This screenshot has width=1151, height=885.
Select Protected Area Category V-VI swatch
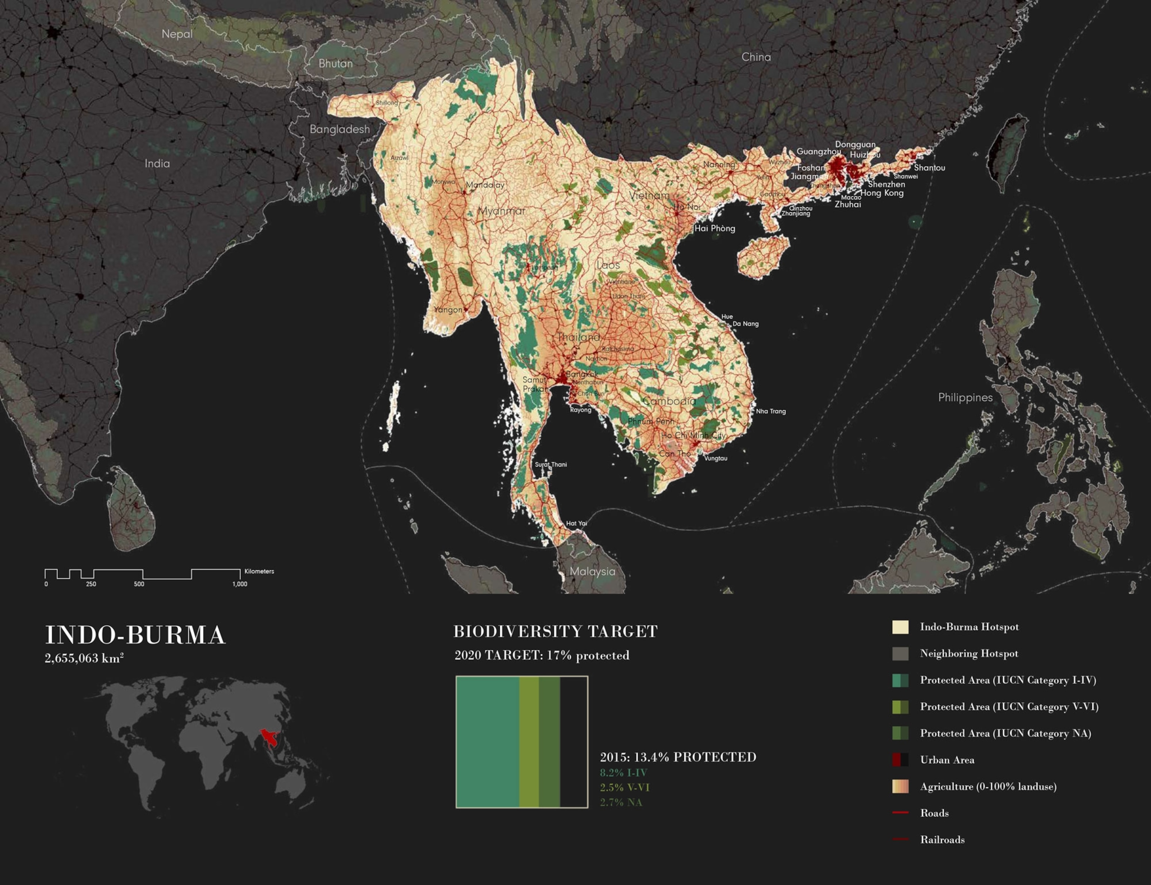[900, 707]
